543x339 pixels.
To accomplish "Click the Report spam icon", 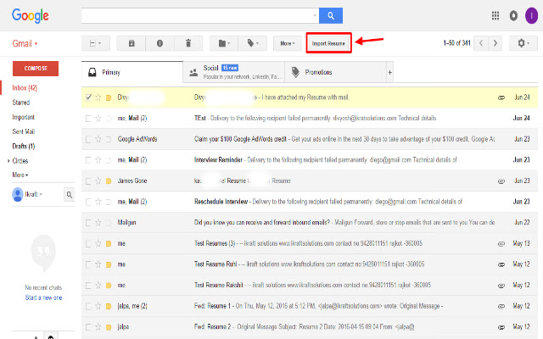I will tap(160, 43).
